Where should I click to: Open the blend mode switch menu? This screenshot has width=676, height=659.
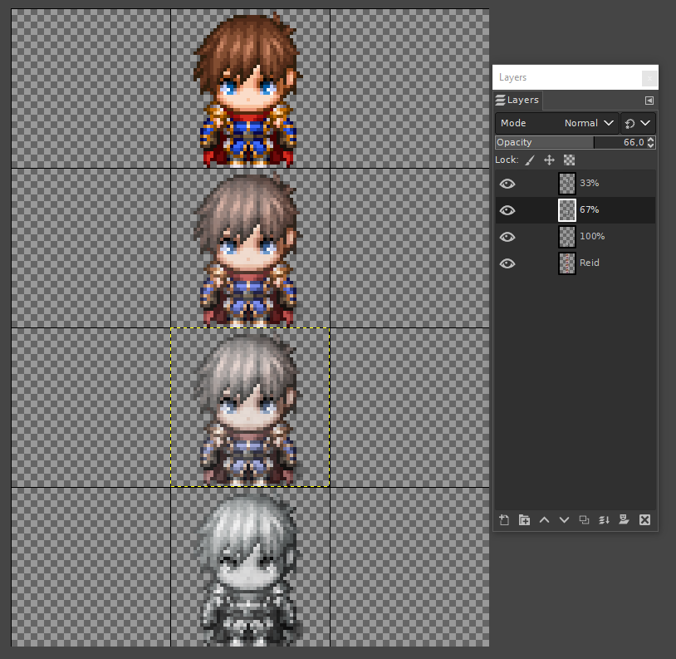point(639,122)
